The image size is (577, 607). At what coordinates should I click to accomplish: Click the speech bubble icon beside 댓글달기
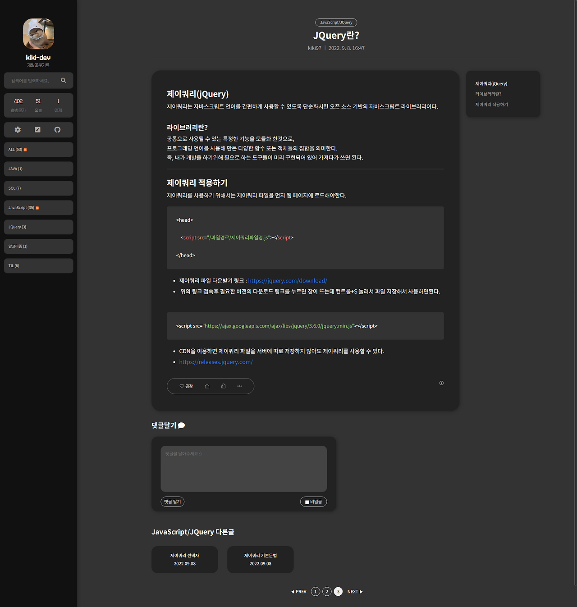(181, 425)
